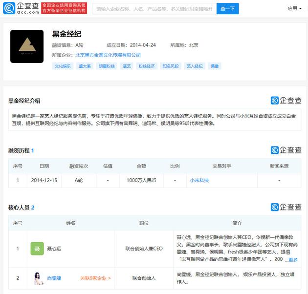Click the 交易对手 column header
Viewport: 308px width, 294px height.
(222, 166)
